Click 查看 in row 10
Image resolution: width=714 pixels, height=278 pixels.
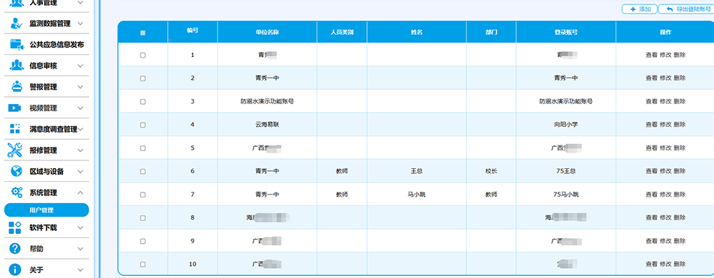[x=651, y=264]
